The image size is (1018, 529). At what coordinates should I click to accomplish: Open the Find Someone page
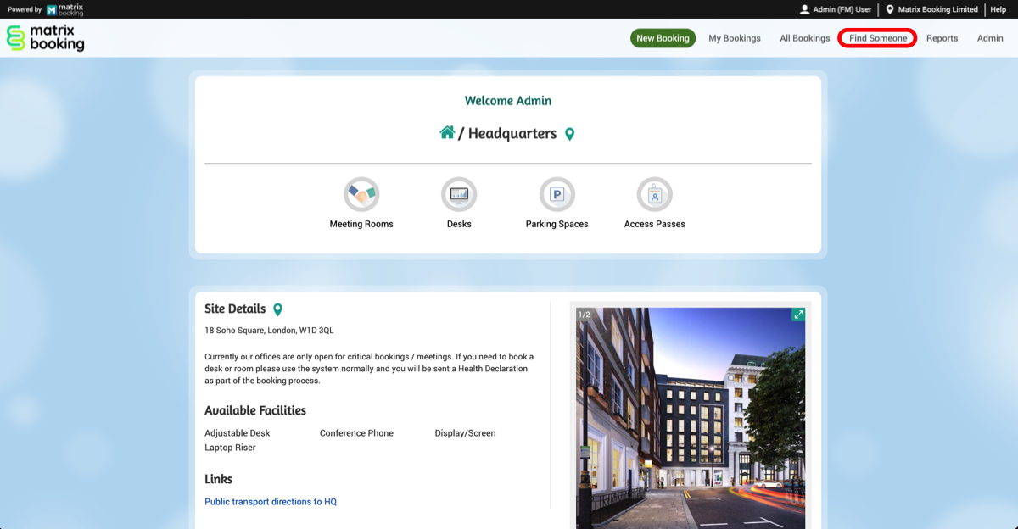pyautogui.click(x=877, y=38)
